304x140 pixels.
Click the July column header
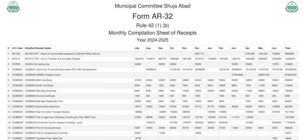[137, 48]
